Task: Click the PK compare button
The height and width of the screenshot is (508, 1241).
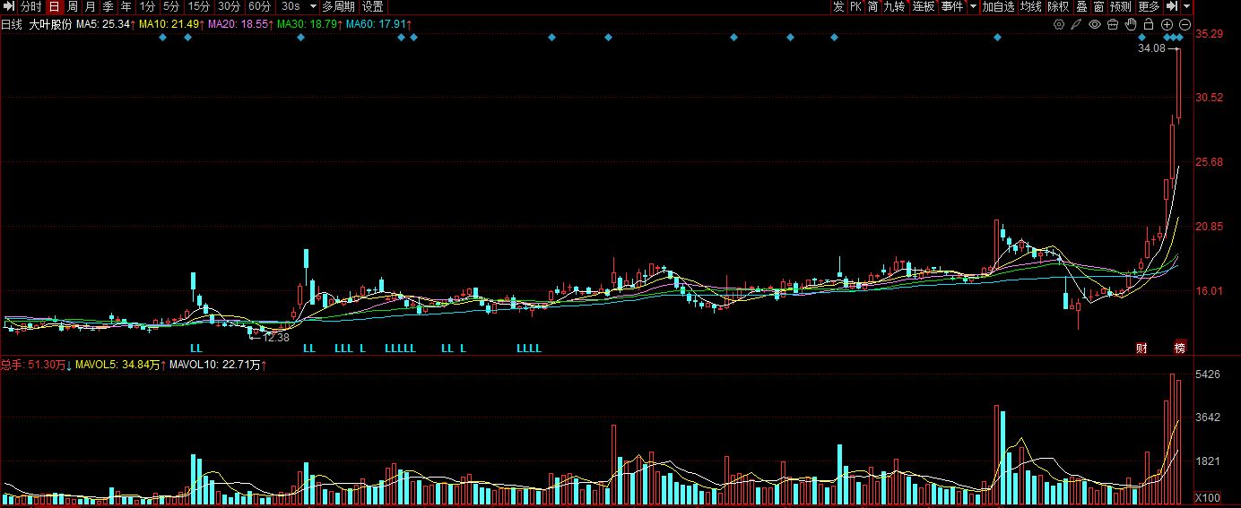Action: click(855, 6)
